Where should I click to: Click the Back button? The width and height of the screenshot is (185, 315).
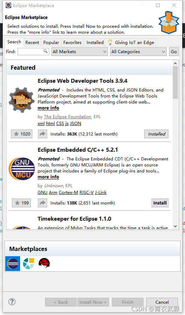click(x=61, y=302)
